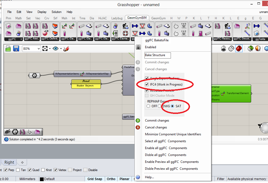
Task: Choose Enable Preview all ggIFC Components
Action: pyautogui.click(x=172, y=162)
